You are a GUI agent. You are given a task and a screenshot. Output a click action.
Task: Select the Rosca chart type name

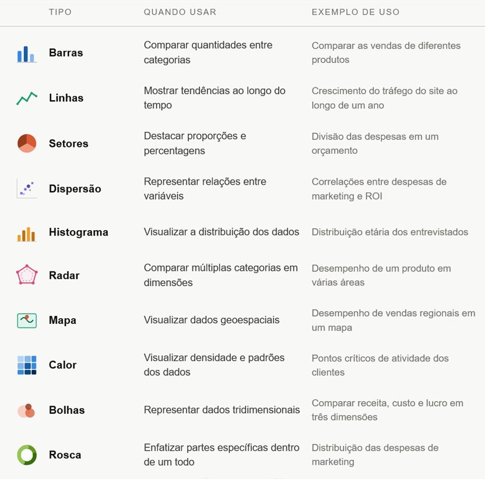pos(65,455)
